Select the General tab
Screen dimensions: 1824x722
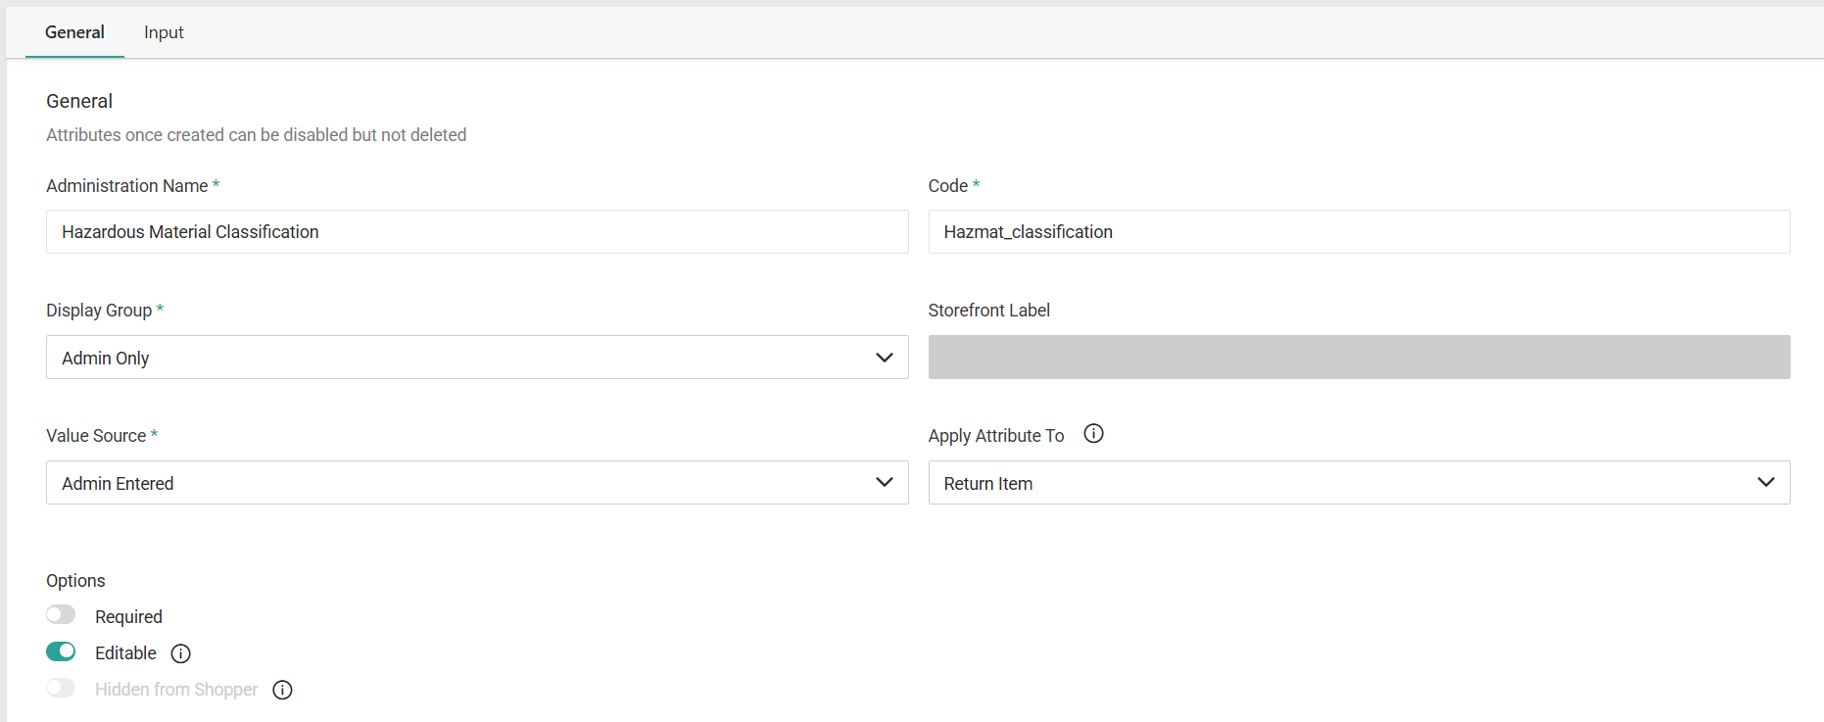74,32
